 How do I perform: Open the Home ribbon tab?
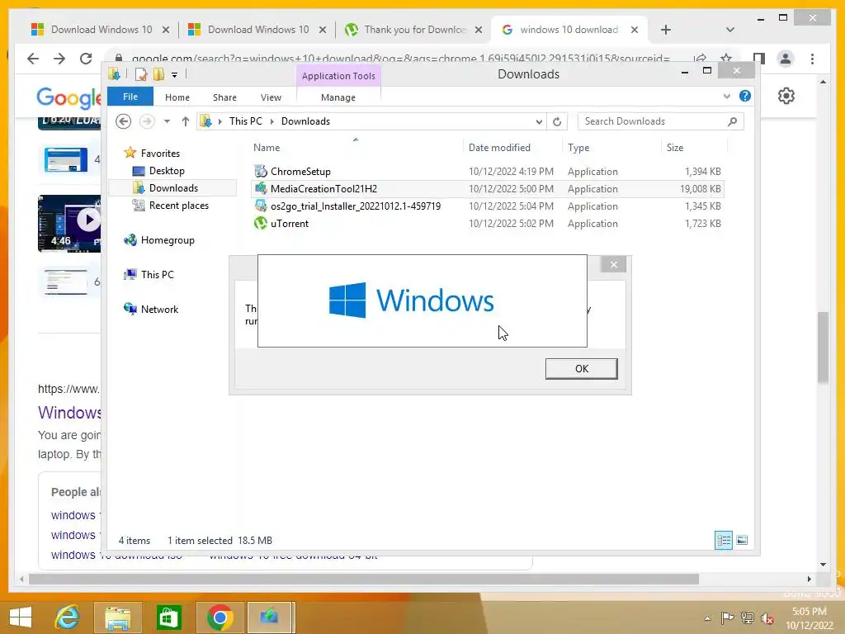(x=177, y=97)
